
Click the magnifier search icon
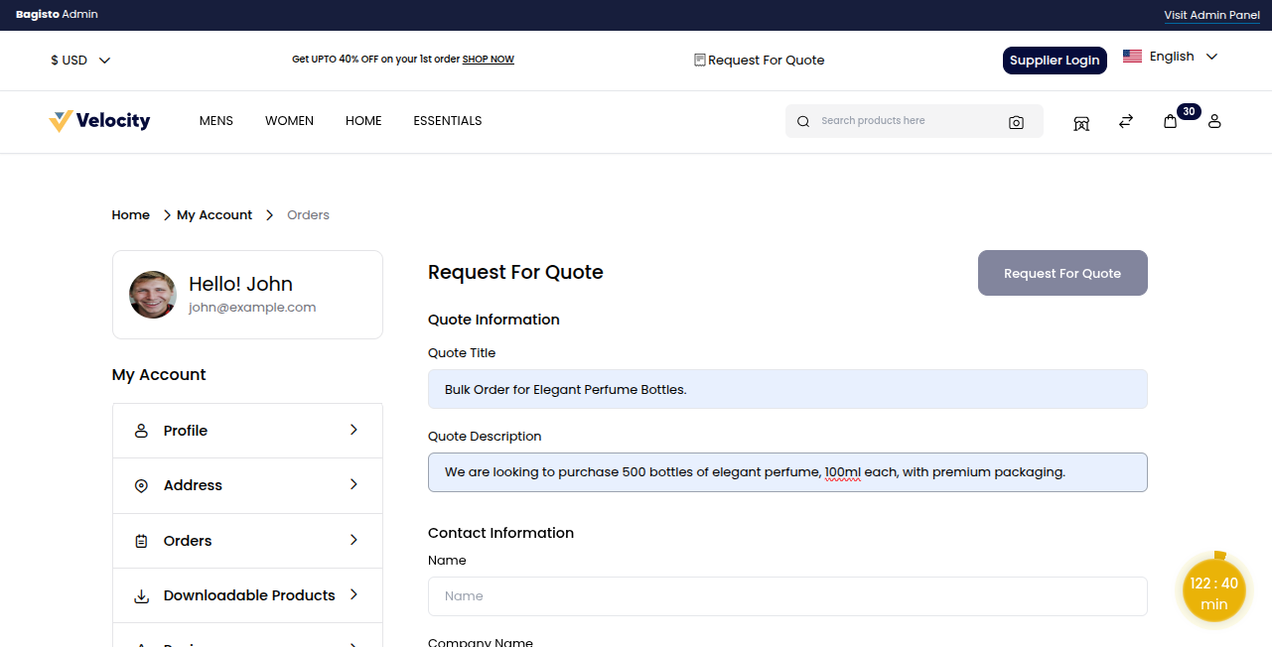[x=803, y=122]
